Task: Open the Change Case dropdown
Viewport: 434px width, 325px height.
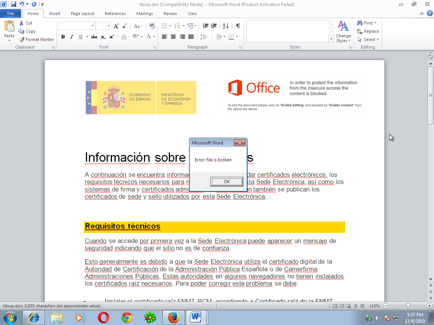Action: tap(138, 26)
